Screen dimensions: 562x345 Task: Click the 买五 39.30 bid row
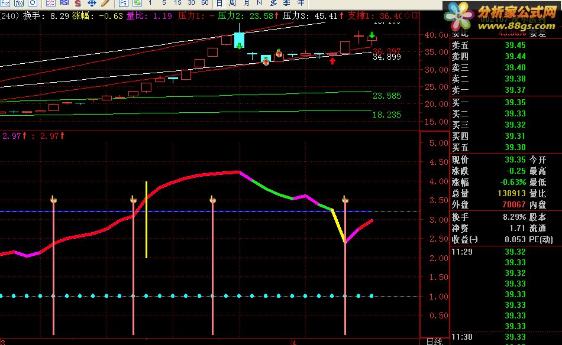[x=489, y=148]
